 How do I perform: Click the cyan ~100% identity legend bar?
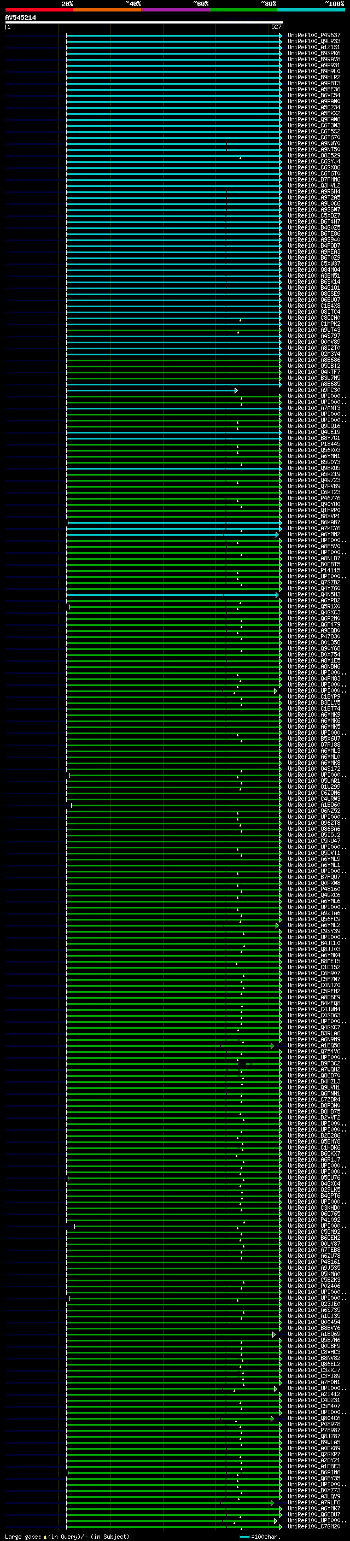[311, 10]
